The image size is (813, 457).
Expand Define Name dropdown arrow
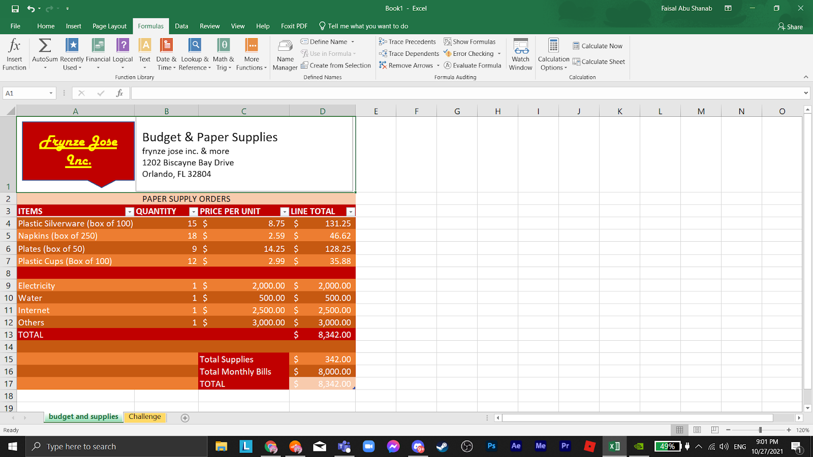[353, 42]
